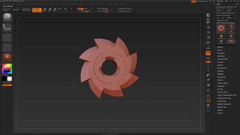Select the Rotate transform mode in top shelf
The width and height of the screenshot is (240, 135).
[x=55, y=10]
